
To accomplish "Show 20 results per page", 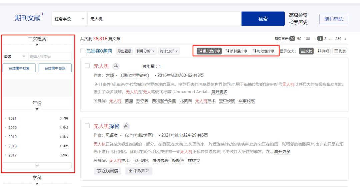I will click(292, 39).
